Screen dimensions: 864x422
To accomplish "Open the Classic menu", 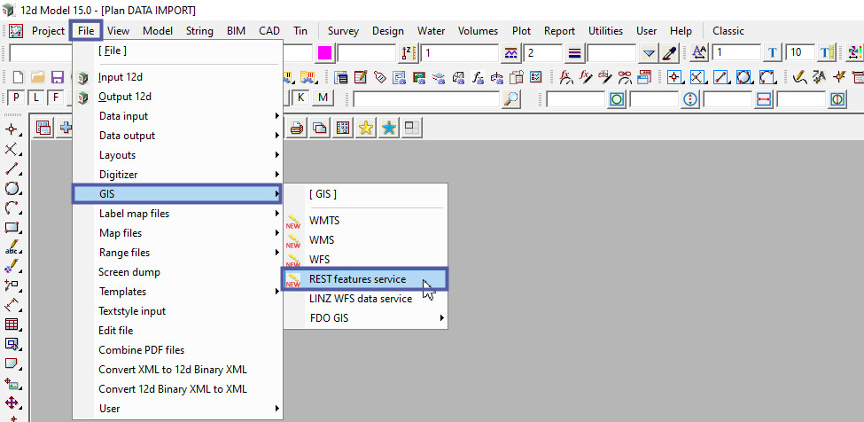I will pyautogui.click(x=728, y=31).
